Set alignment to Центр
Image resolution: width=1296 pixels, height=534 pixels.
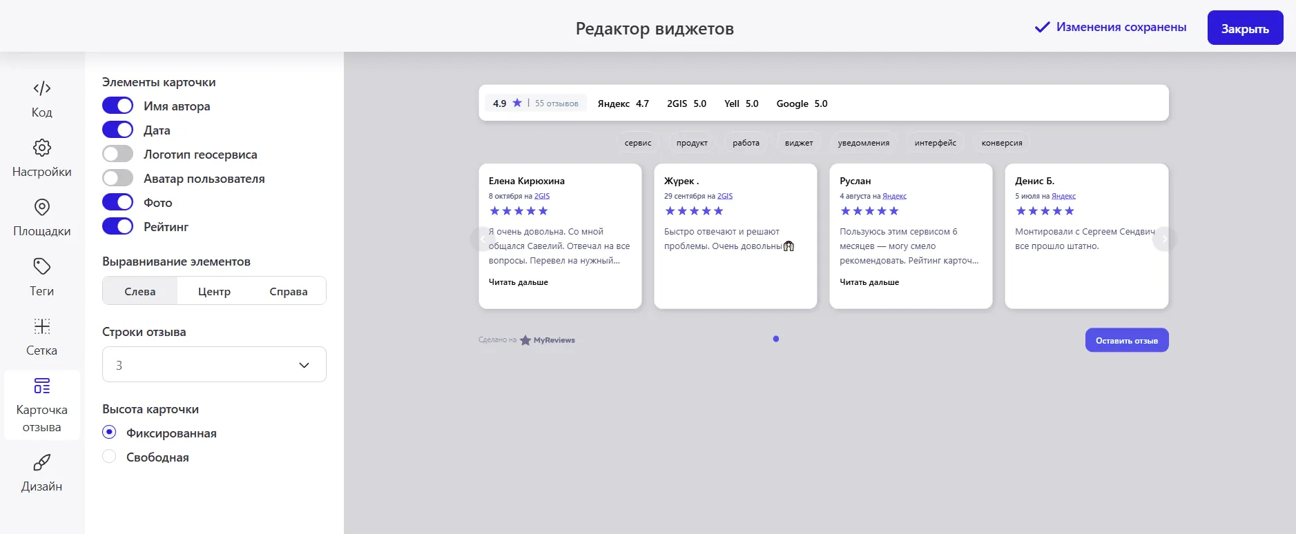(x=214, y=291)
